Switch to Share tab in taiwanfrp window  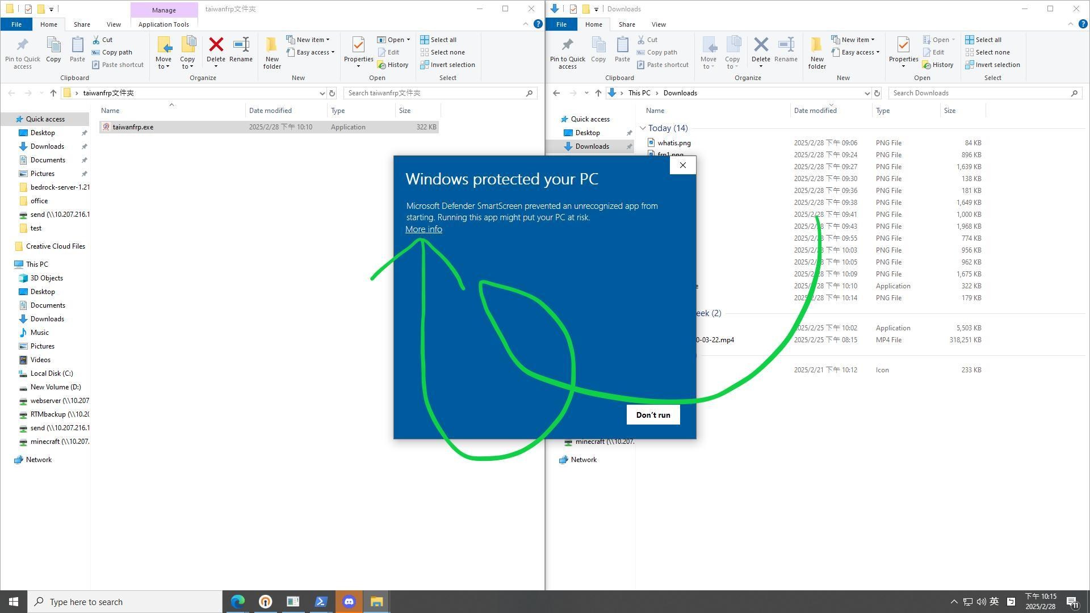82,24
